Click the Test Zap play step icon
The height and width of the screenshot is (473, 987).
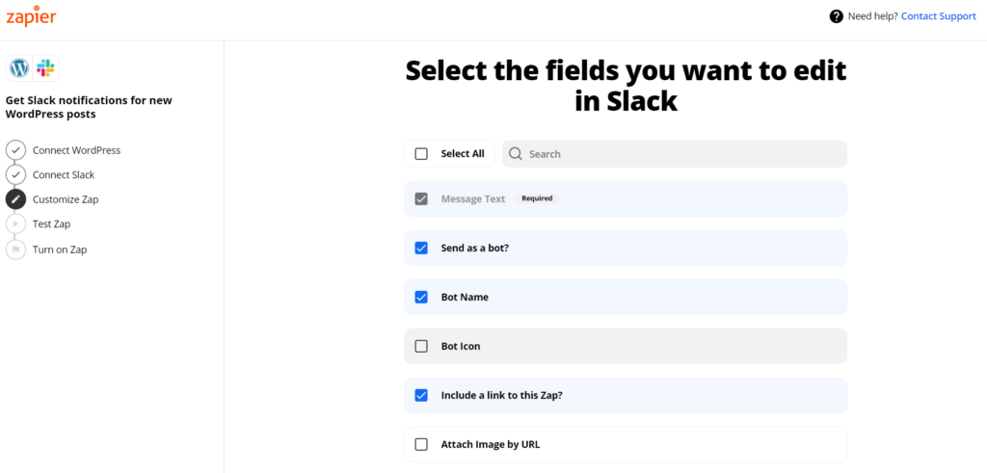(15, 223)
